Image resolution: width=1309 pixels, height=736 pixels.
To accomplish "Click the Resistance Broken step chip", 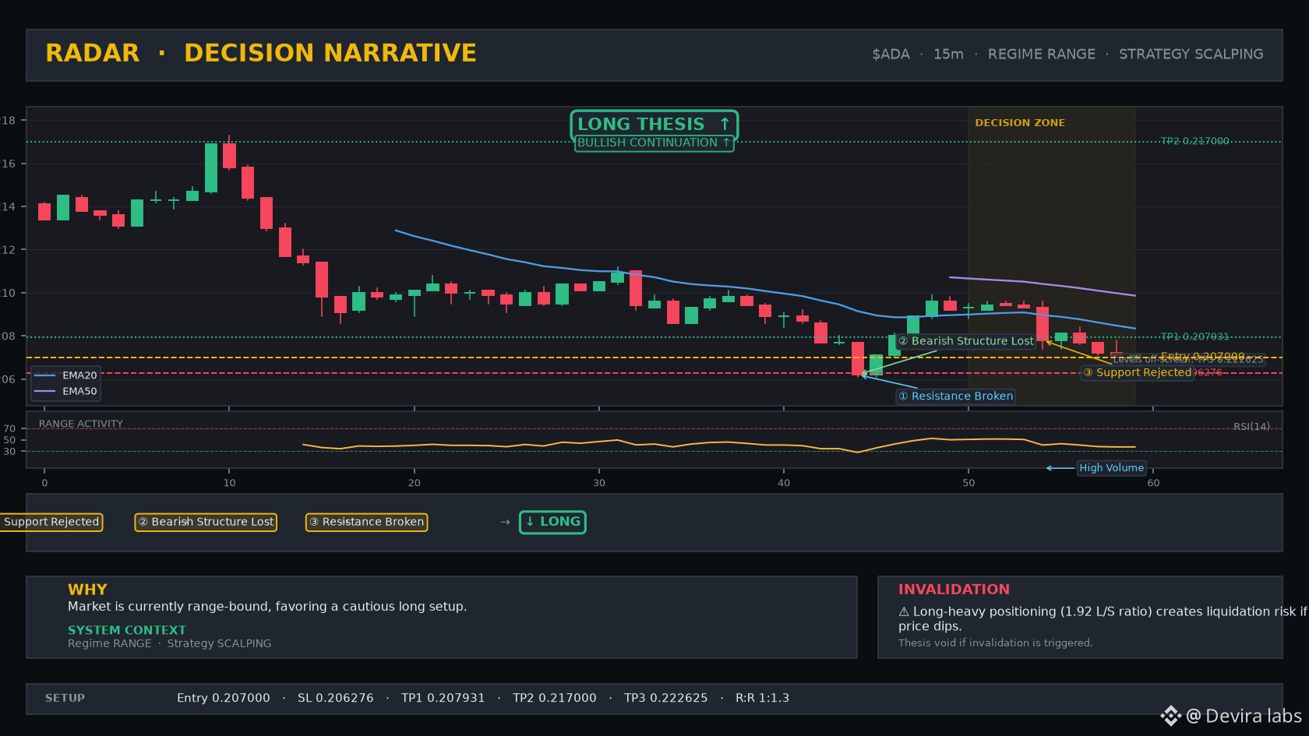I will point(366,522).
